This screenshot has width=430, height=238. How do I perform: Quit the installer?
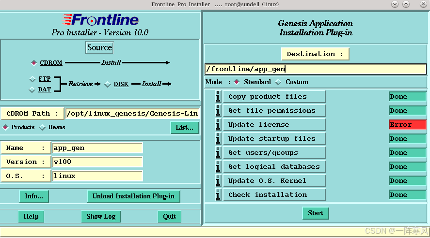coord(170,216)
